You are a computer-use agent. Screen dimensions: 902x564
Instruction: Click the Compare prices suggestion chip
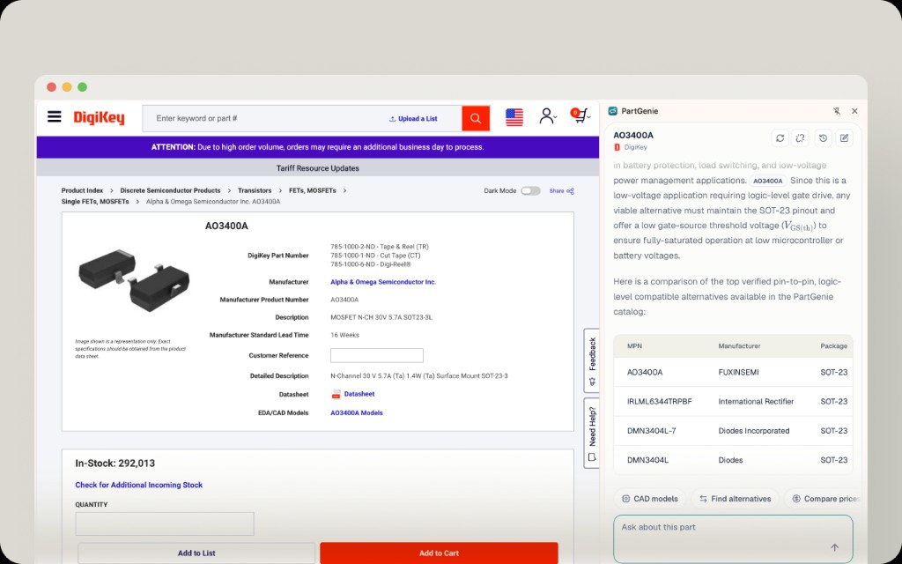(x=824, y=499)
